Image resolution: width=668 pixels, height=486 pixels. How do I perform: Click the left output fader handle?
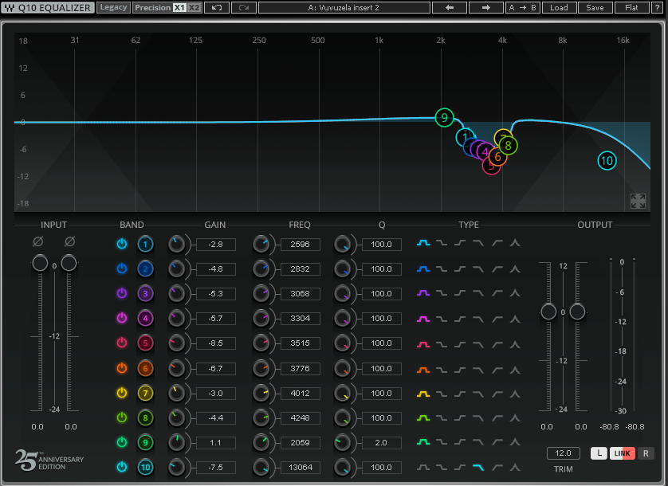pos(548,312)
